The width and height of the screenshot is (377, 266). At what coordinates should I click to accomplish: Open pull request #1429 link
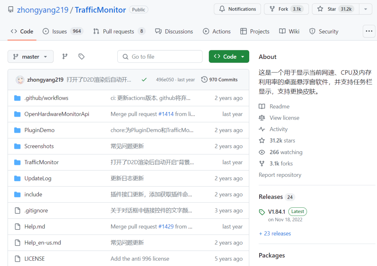click(x=166, y=227)
